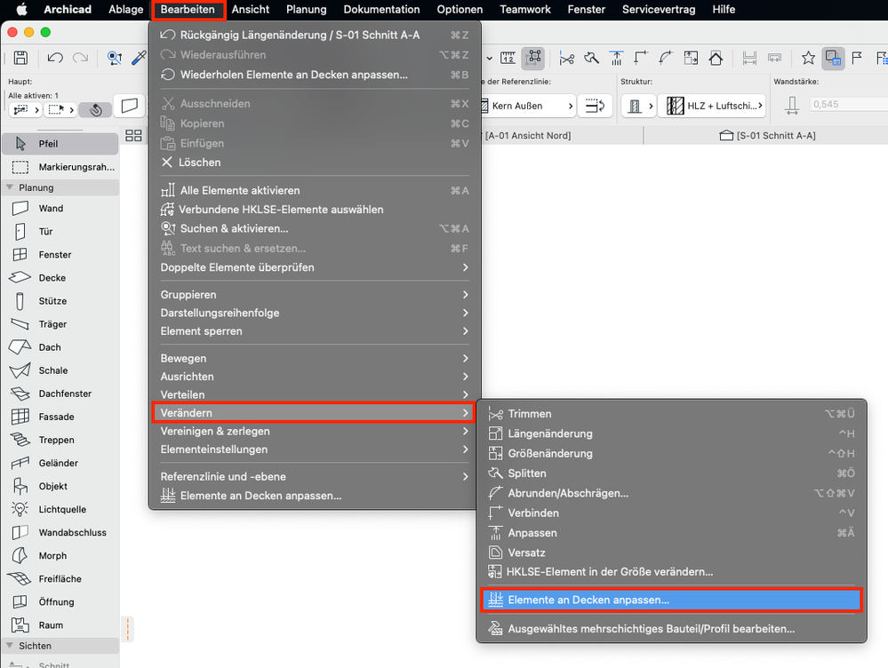The height and width of the screenshot is (668, 888).
Task: Click the tab overview grid icon
Action: click(133, 135)
